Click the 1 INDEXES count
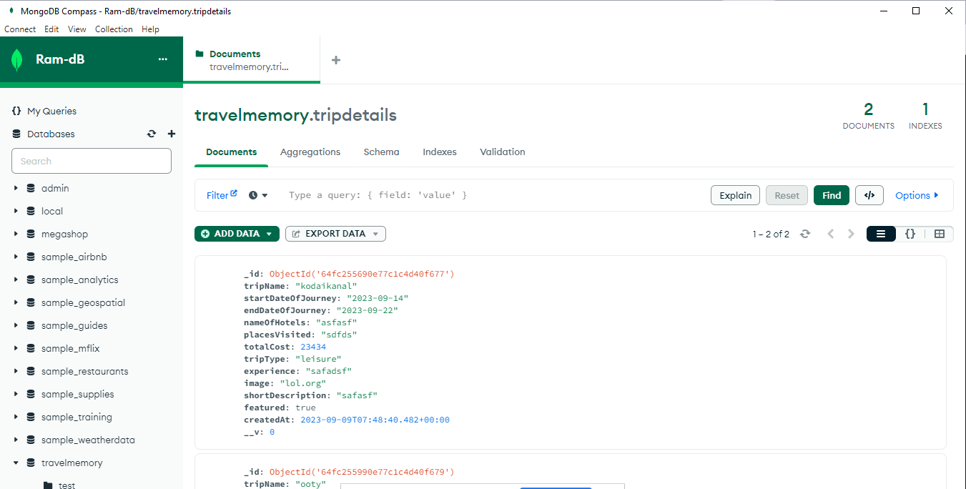This screenshot has height=489, width=966. pyautogui.click(x=925, y=117)
